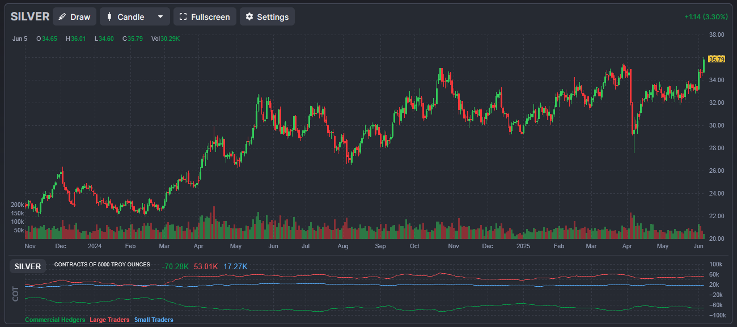The width and height of the screenshot is (737, 327).
Task: Click the Vol 30.29K readout
Action: click(166, 39)
